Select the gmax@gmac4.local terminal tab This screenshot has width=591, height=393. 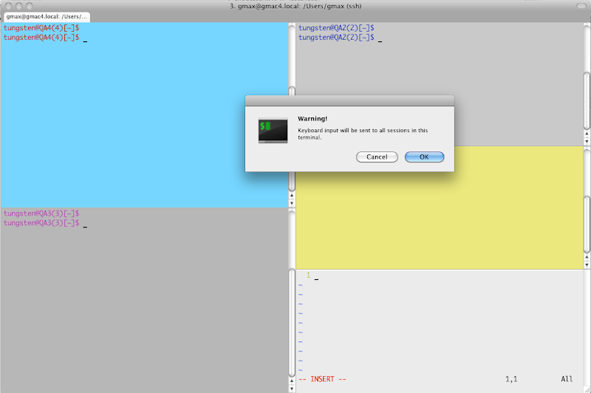point(47,16)
